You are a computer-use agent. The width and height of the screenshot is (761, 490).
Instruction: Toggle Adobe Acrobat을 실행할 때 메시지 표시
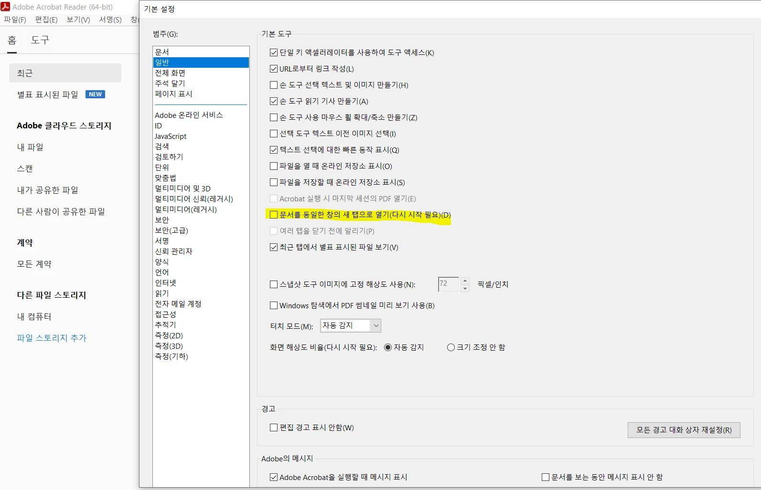tap(274, 477)
